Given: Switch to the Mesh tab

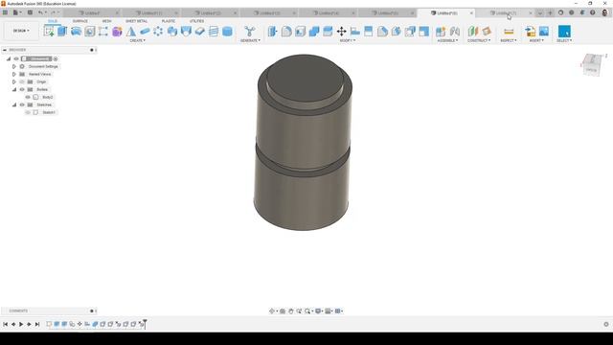Looking at the screenshot, I should [x=106, y=21].
